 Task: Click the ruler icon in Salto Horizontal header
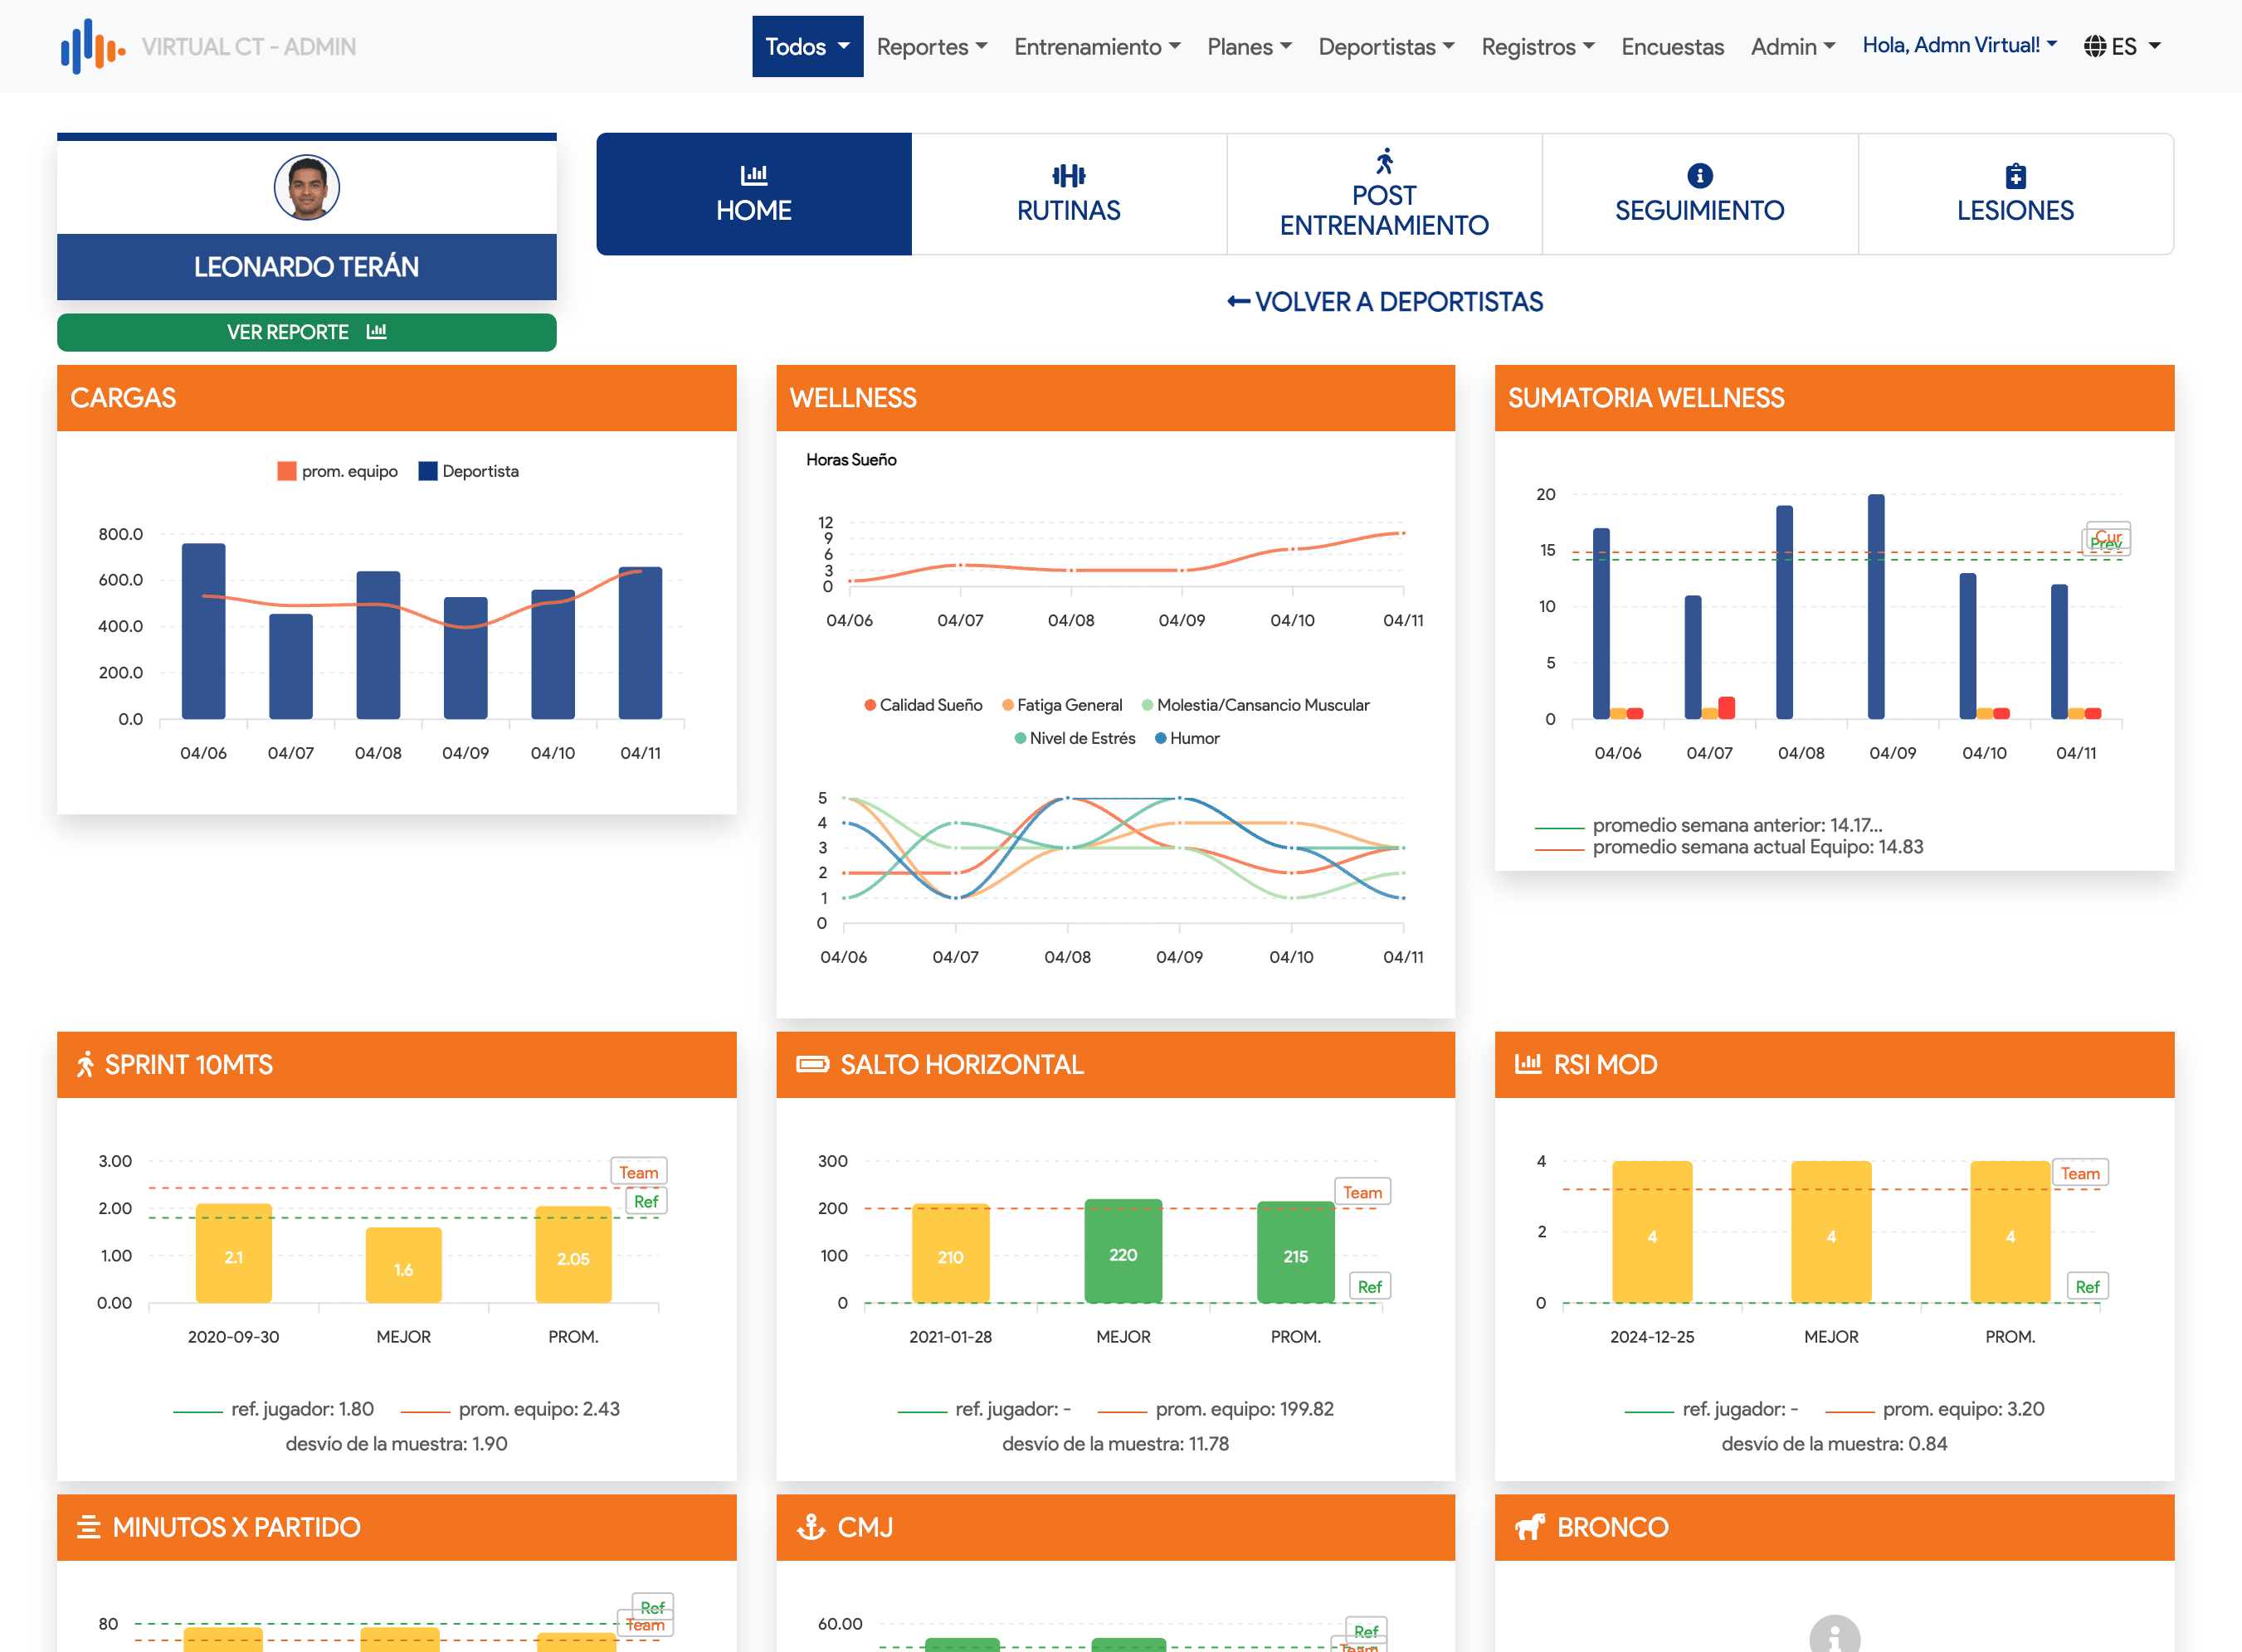pyautogui.click(x=812, y=1064)
